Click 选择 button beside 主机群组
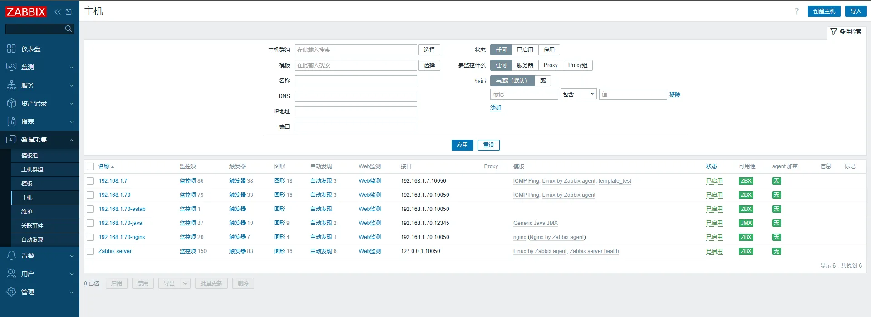 pos(429,50)
